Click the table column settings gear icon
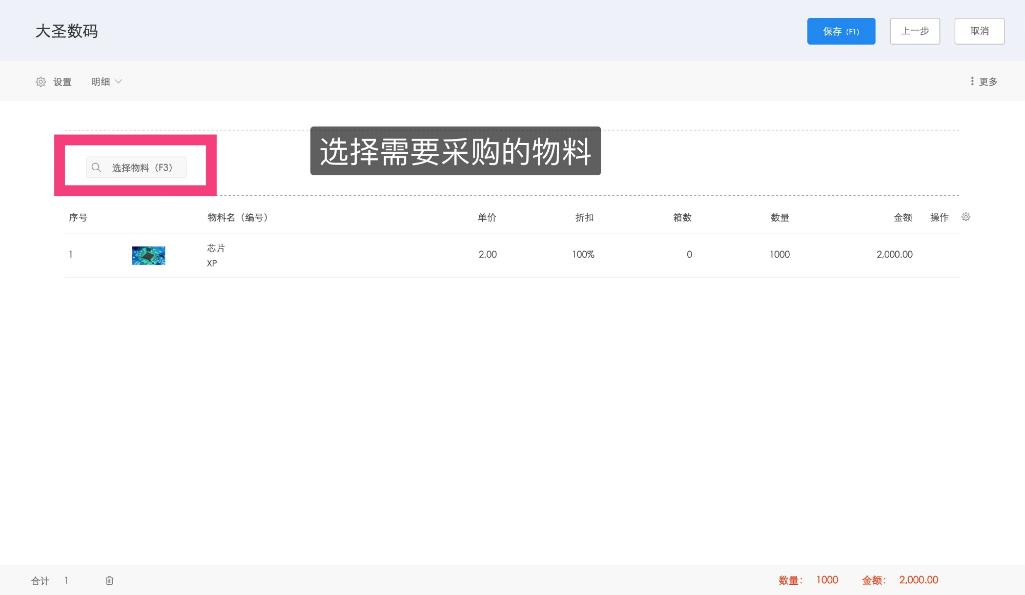The height and width of the screenshot is (595, 1025). tap(966, 217)
